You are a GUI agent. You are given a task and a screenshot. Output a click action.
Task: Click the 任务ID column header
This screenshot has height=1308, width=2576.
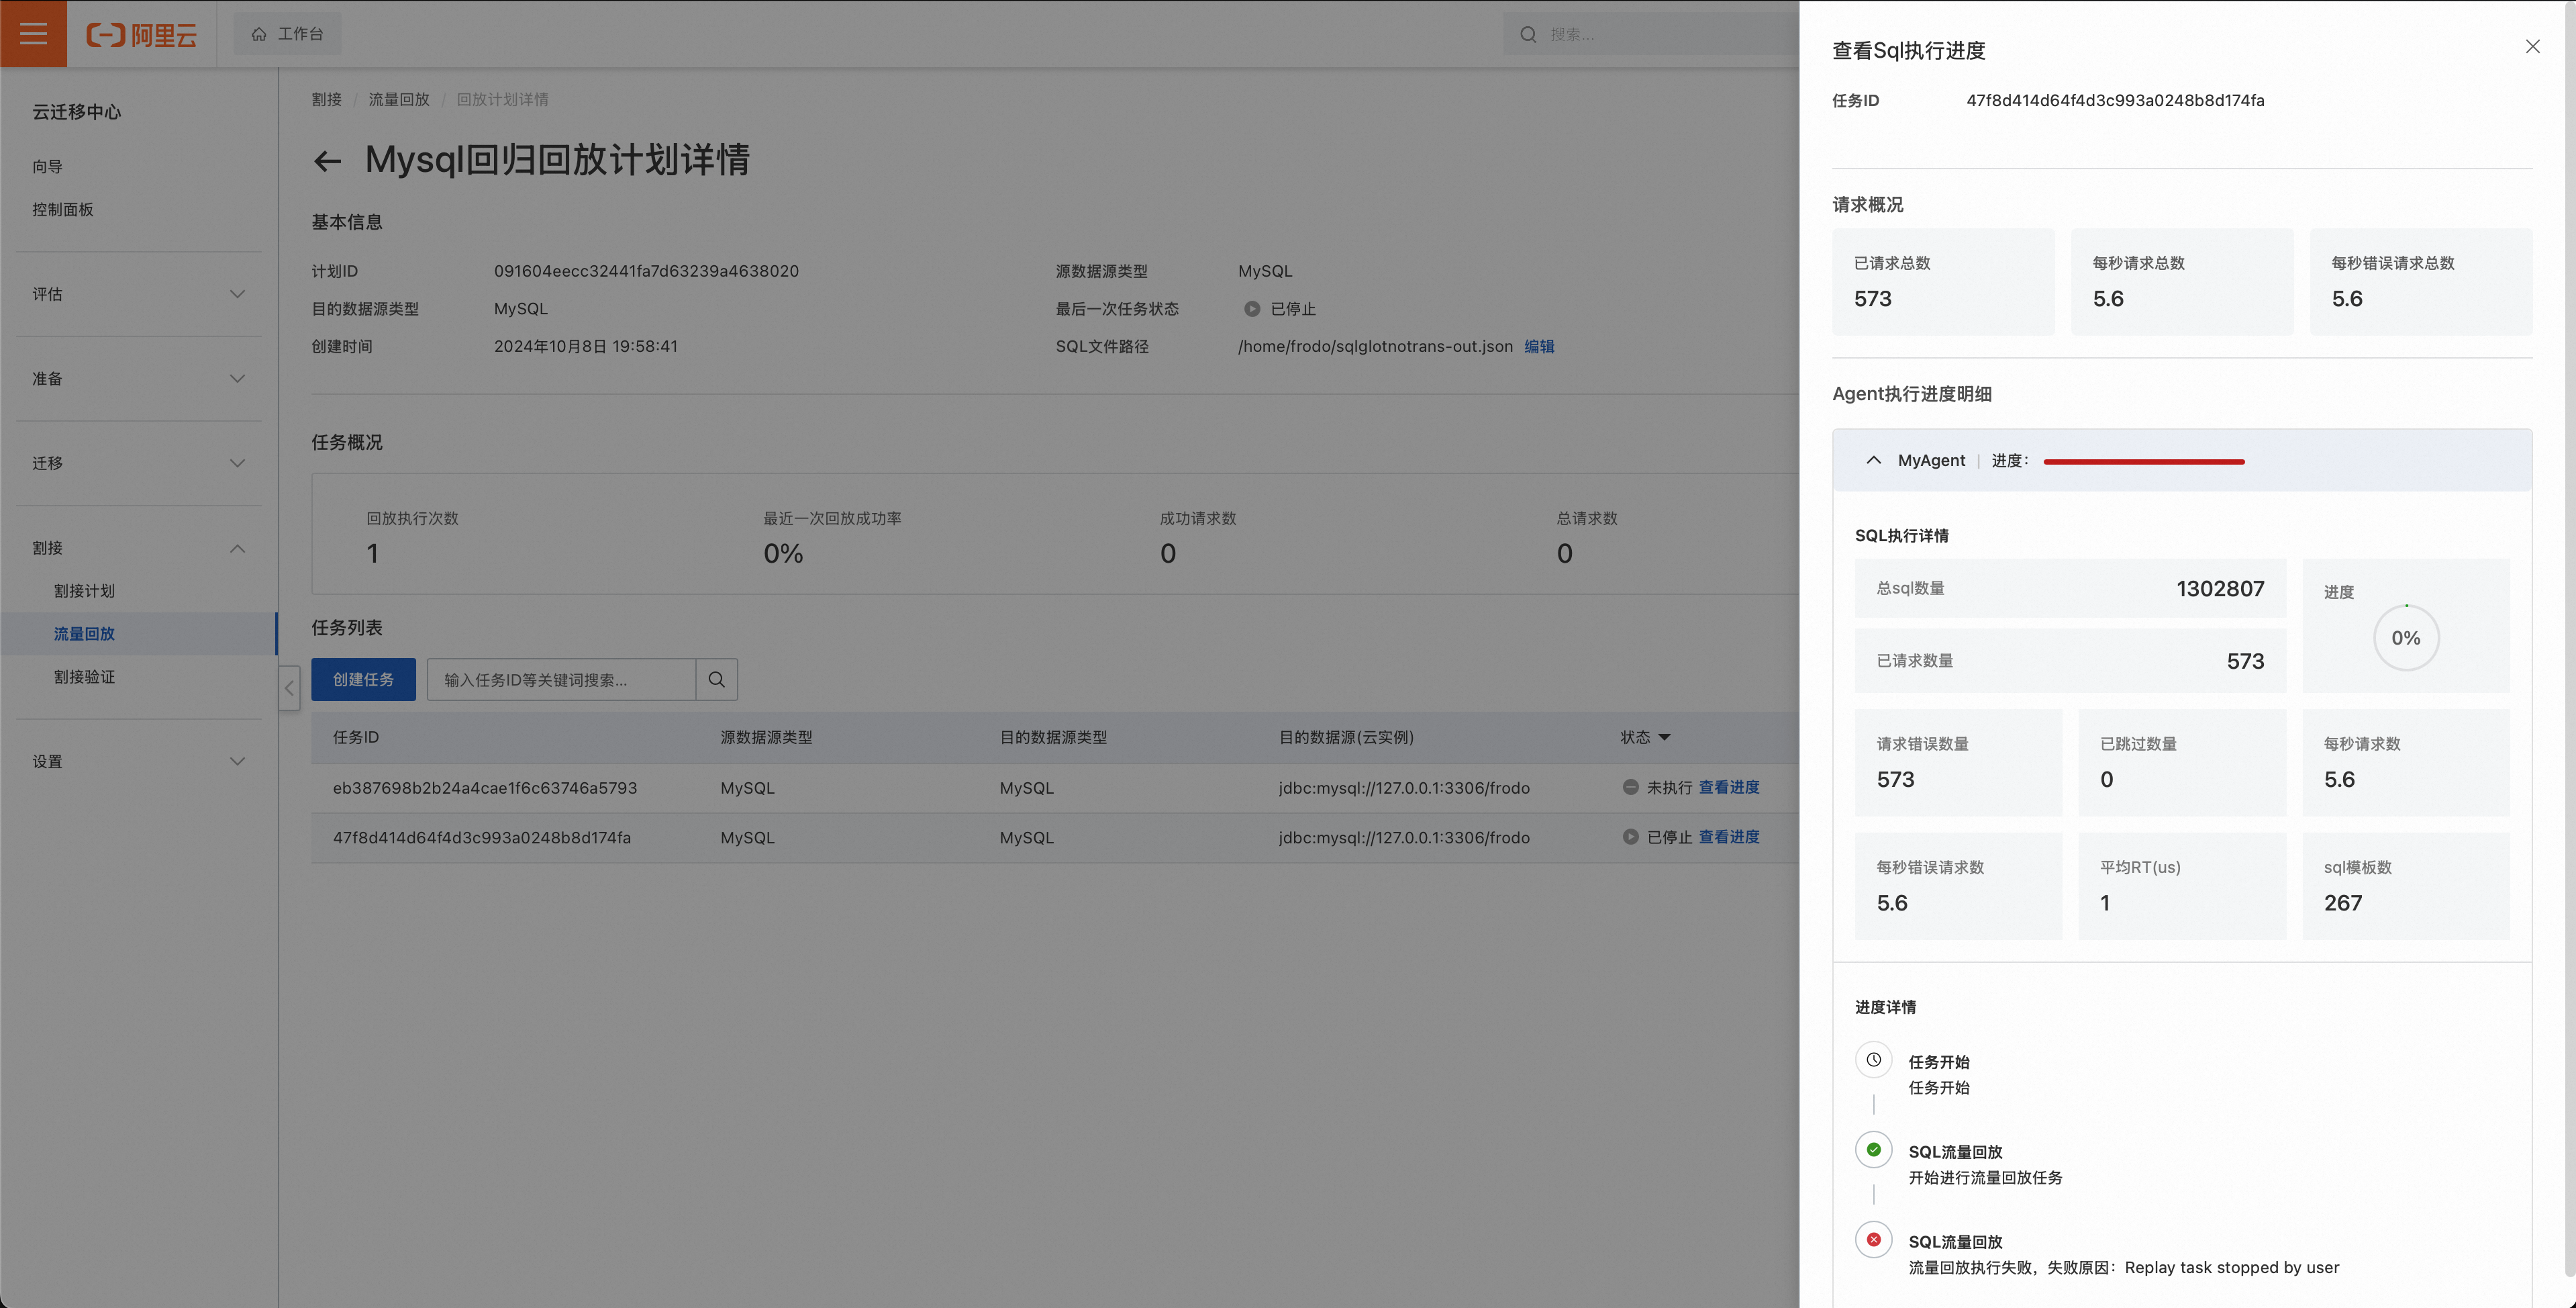point(356,737)
